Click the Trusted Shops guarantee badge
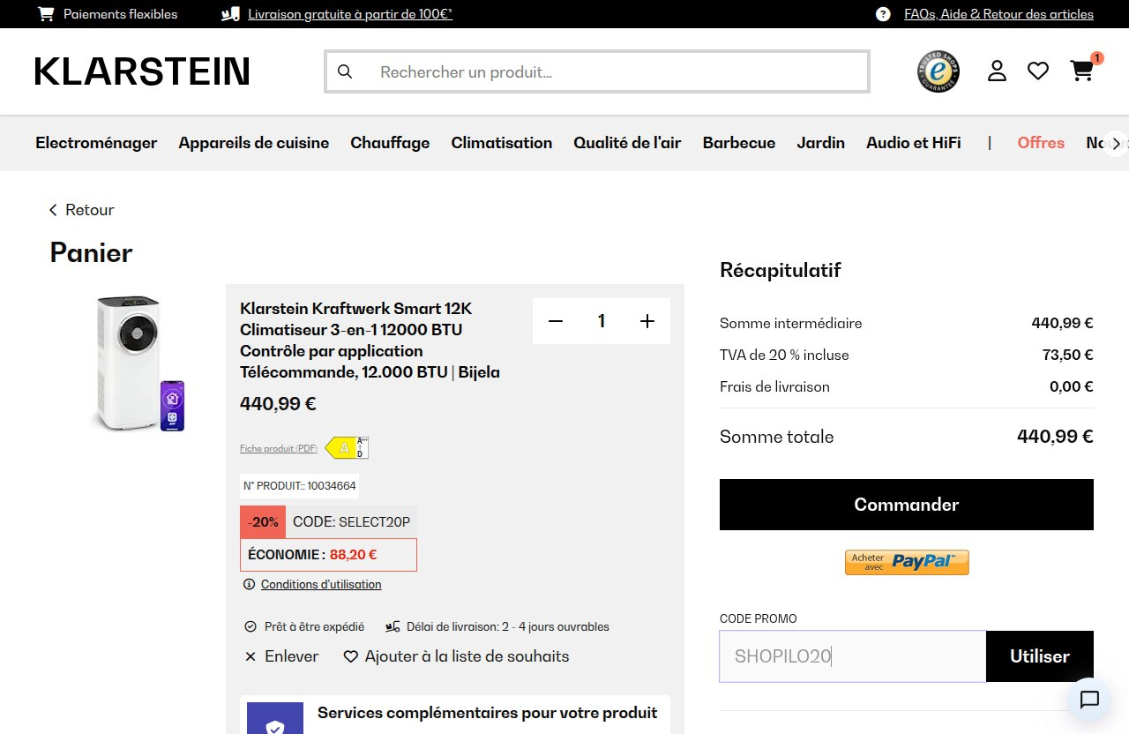 click(938, 71)
